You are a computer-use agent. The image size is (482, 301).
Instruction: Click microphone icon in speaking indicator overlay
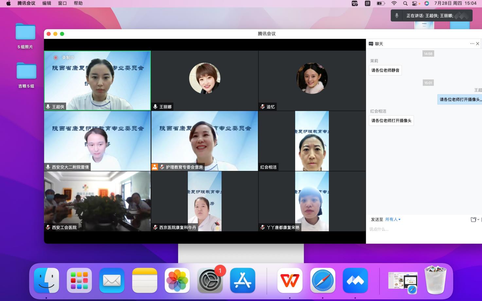tap(397, 16)
